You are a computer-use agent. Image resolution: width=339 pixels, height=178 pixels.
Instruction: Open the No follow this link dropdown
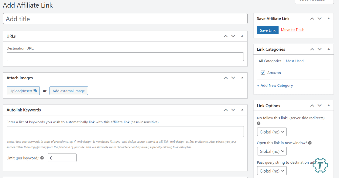coord(272,132)
